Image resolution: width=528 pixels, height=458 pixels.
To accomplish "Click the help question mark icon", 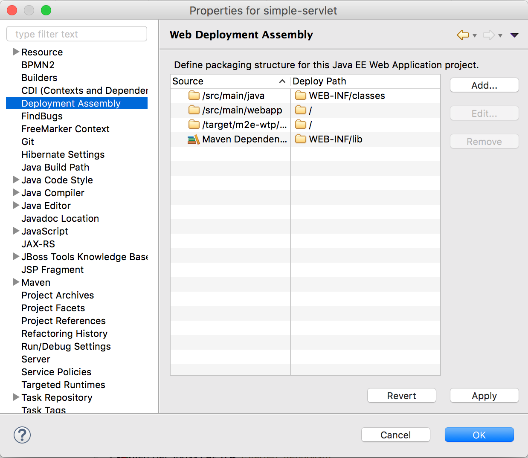I will 22,435.
